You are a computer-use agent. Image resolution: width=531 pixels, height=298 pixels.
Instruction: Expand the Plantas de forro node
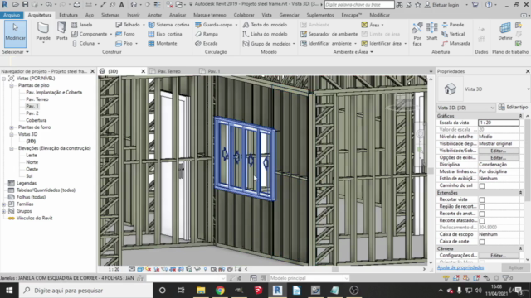[x=12, y=127]
